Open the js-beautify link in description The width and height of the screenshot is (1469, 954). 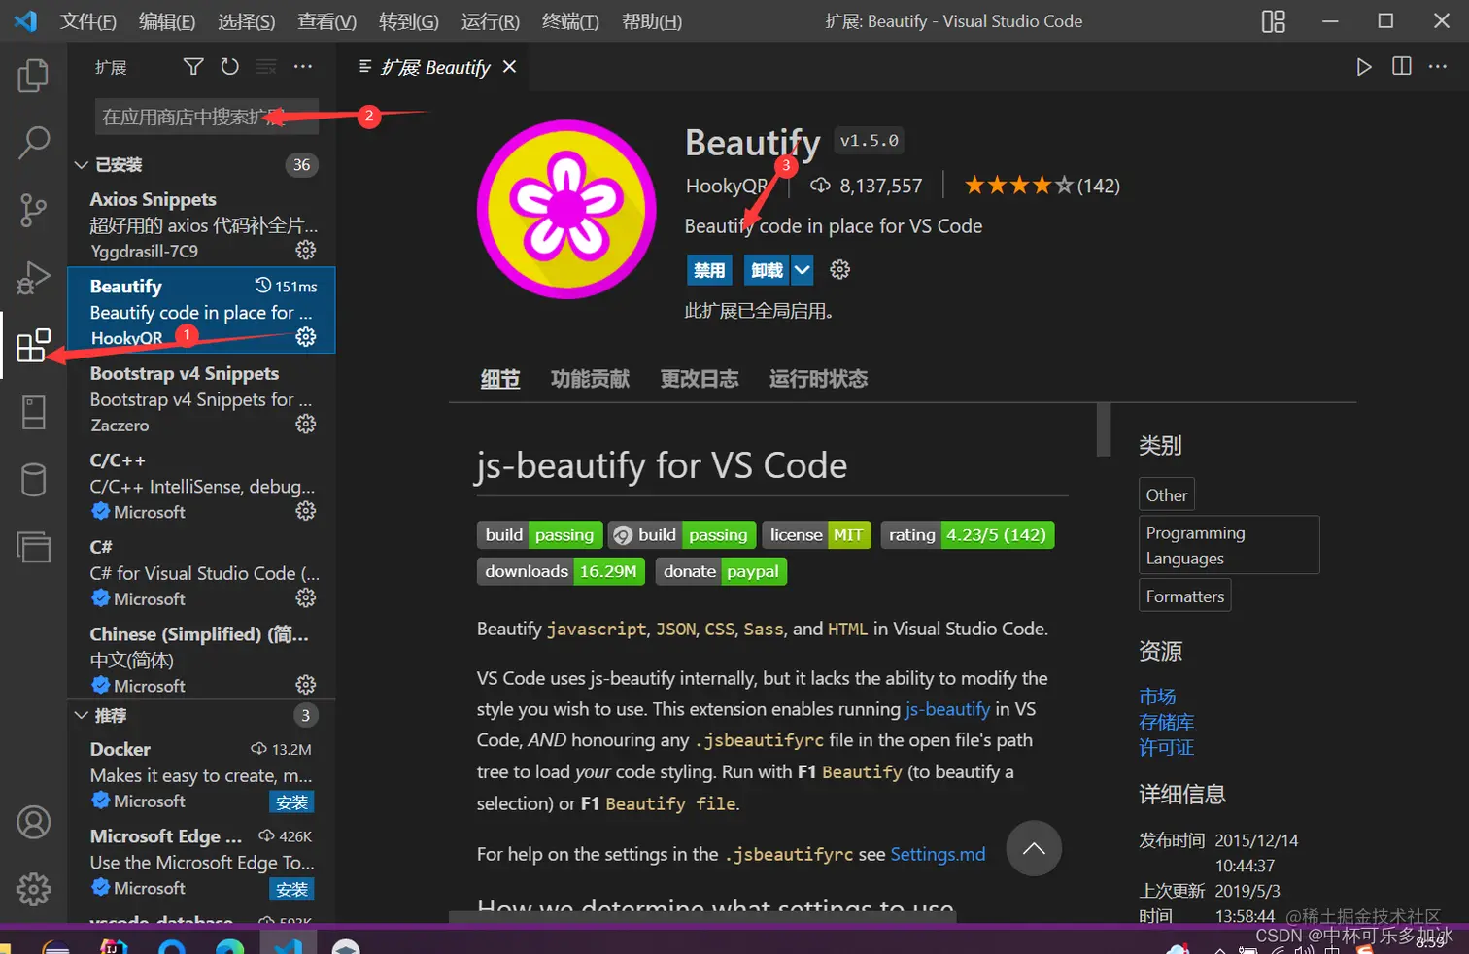point(947,709)
